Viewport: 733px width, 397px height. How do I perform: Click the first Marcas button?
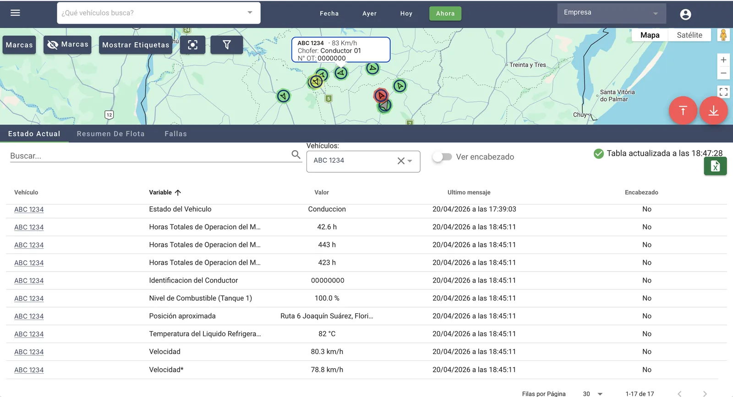[19, 45]
